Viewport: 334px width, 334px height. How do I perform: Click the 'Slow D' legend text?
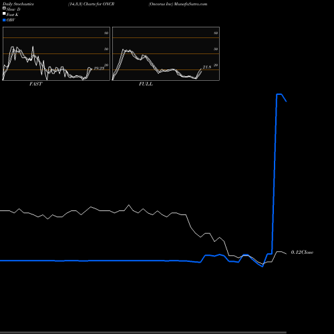coord(13,9)
